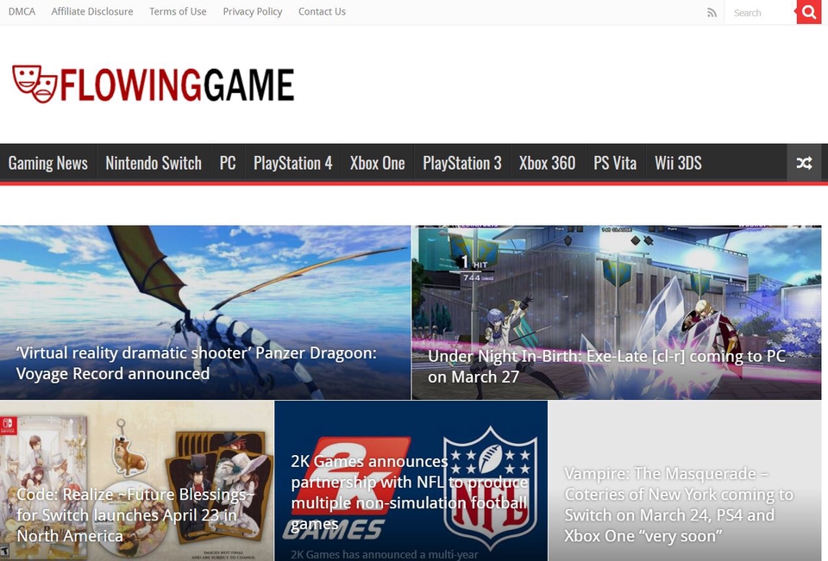
Task: Select the PS Vita menu item
Action: [615, 163]
